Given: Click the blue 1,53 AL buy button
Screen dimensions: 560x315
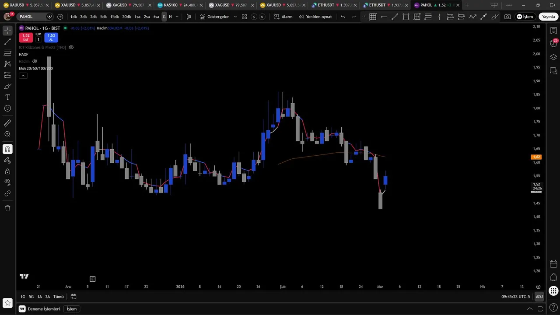Looking at the screenshot, I should pos(51,38).
